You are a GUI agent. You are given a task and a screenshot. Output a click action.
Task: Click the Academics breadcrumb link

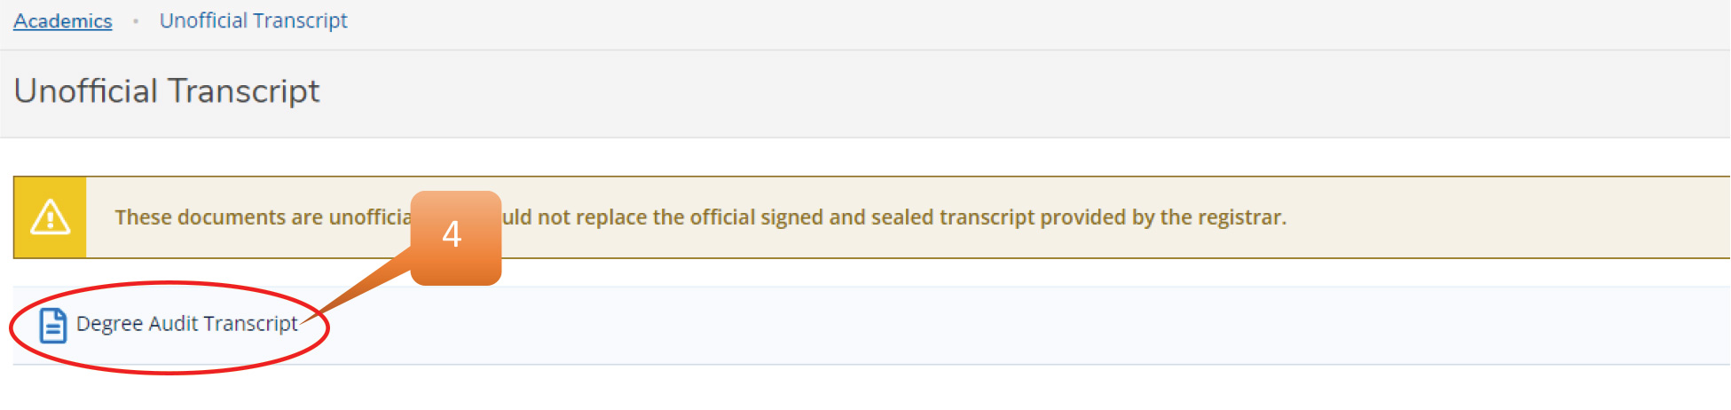[x=63, y=21]
